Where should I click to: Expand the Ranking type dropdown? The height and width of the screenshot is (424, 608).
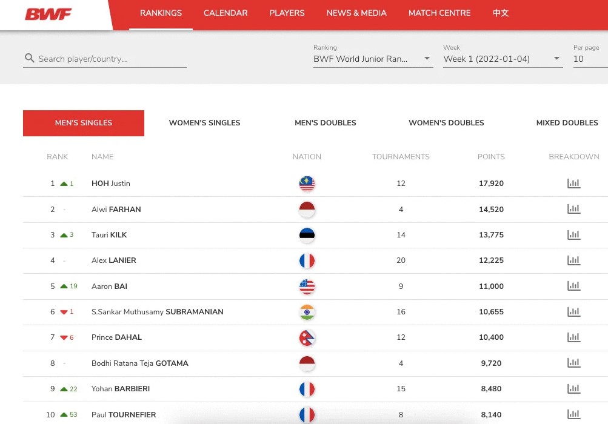372,59
